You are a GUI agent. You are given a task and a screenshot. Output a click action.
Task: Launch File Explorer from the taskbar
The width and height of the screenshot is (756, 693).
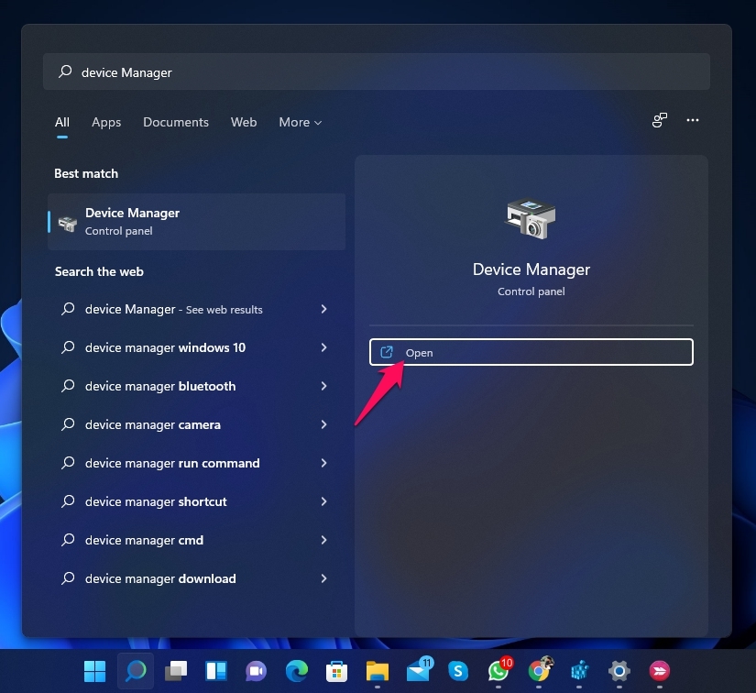tap(377, 671)
